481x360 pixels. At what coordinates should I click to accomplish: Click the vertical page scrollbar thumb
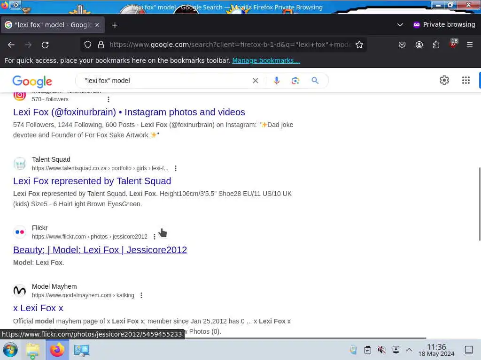pyautogui.click(x=480, y=204)
